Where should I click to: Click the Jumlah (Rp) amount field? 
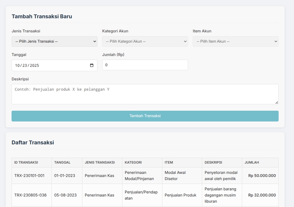(x=145, y=65)
